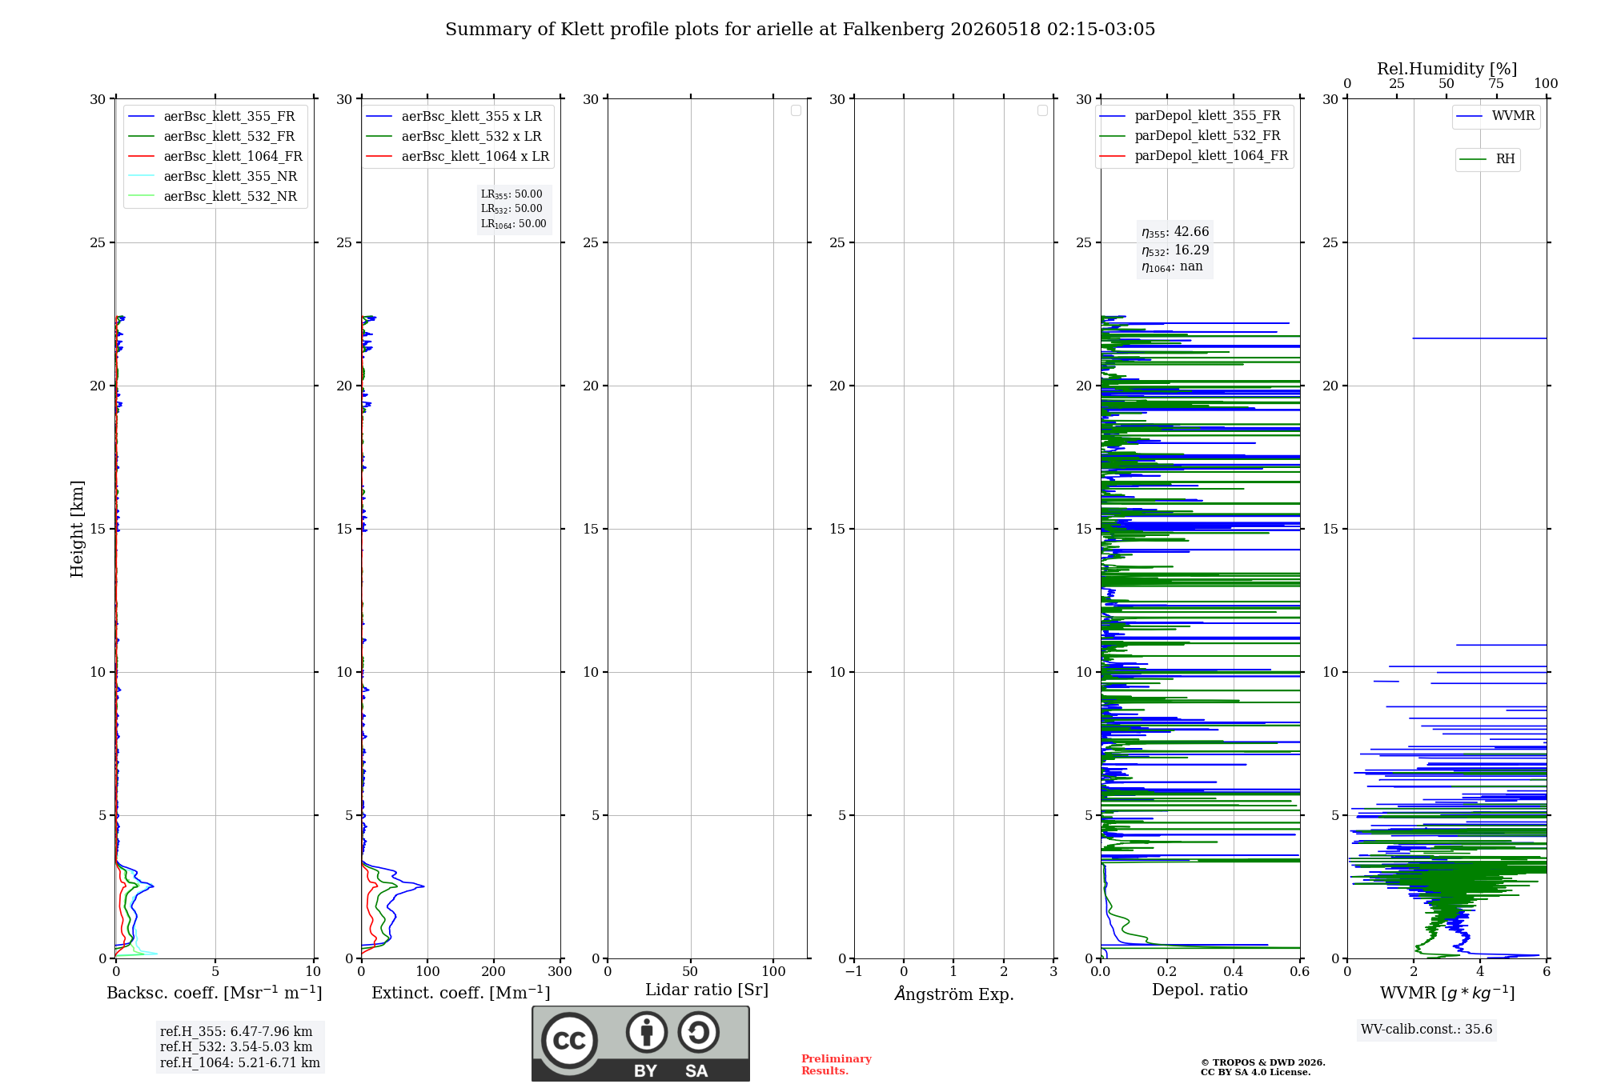Click the Creative Commons CC circle icon

point(569,1040)
